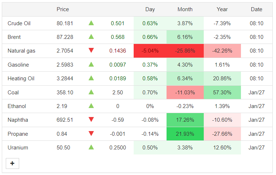Open the Natural gas commodity link
Screen dimensions: 276x175
tap(21, 51)
